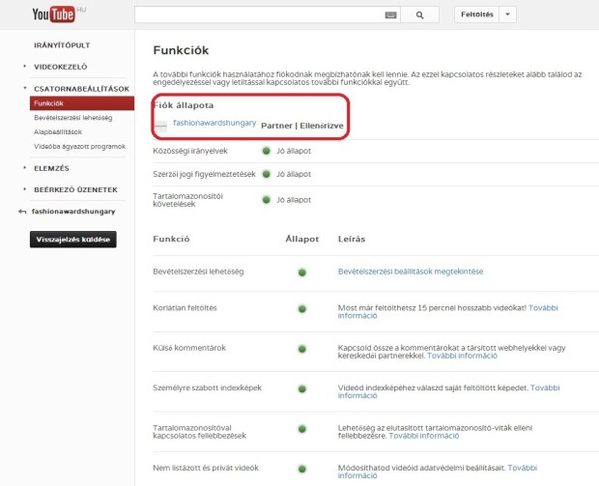Click the green dot for Nem listázott és privát videók
The height and width of the screenshot is (486, 599).
pyautogui.click(x=301, y=469)
